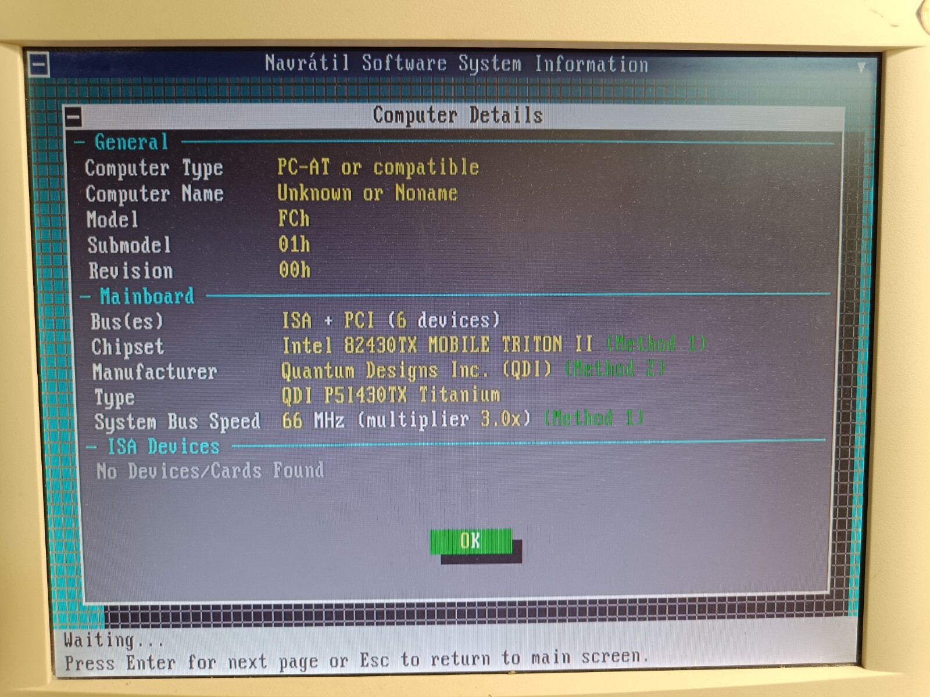
Task: Click 'Navrátil Software System Information' title text
Action: pyautogui.click(x=456, y=63)
